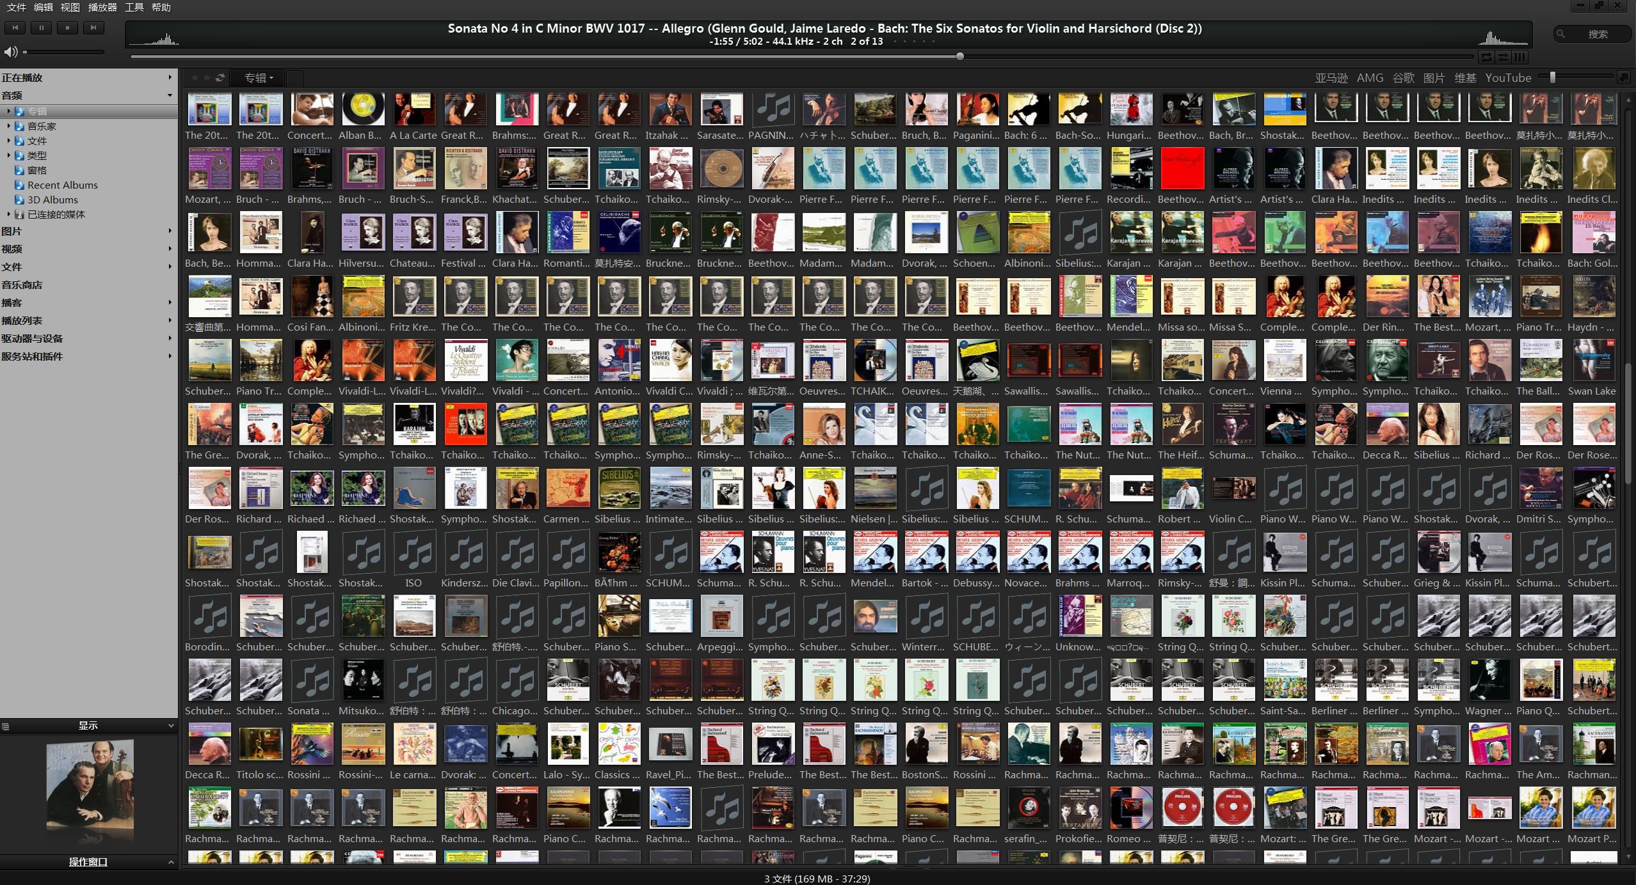Select the 音乐家 node icon in the tree
Viewport: 1636px width, 885px height.
coord(20,126)
